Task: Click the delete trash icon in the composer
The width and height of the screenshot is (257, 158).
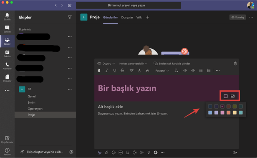Action: (235, 64)
